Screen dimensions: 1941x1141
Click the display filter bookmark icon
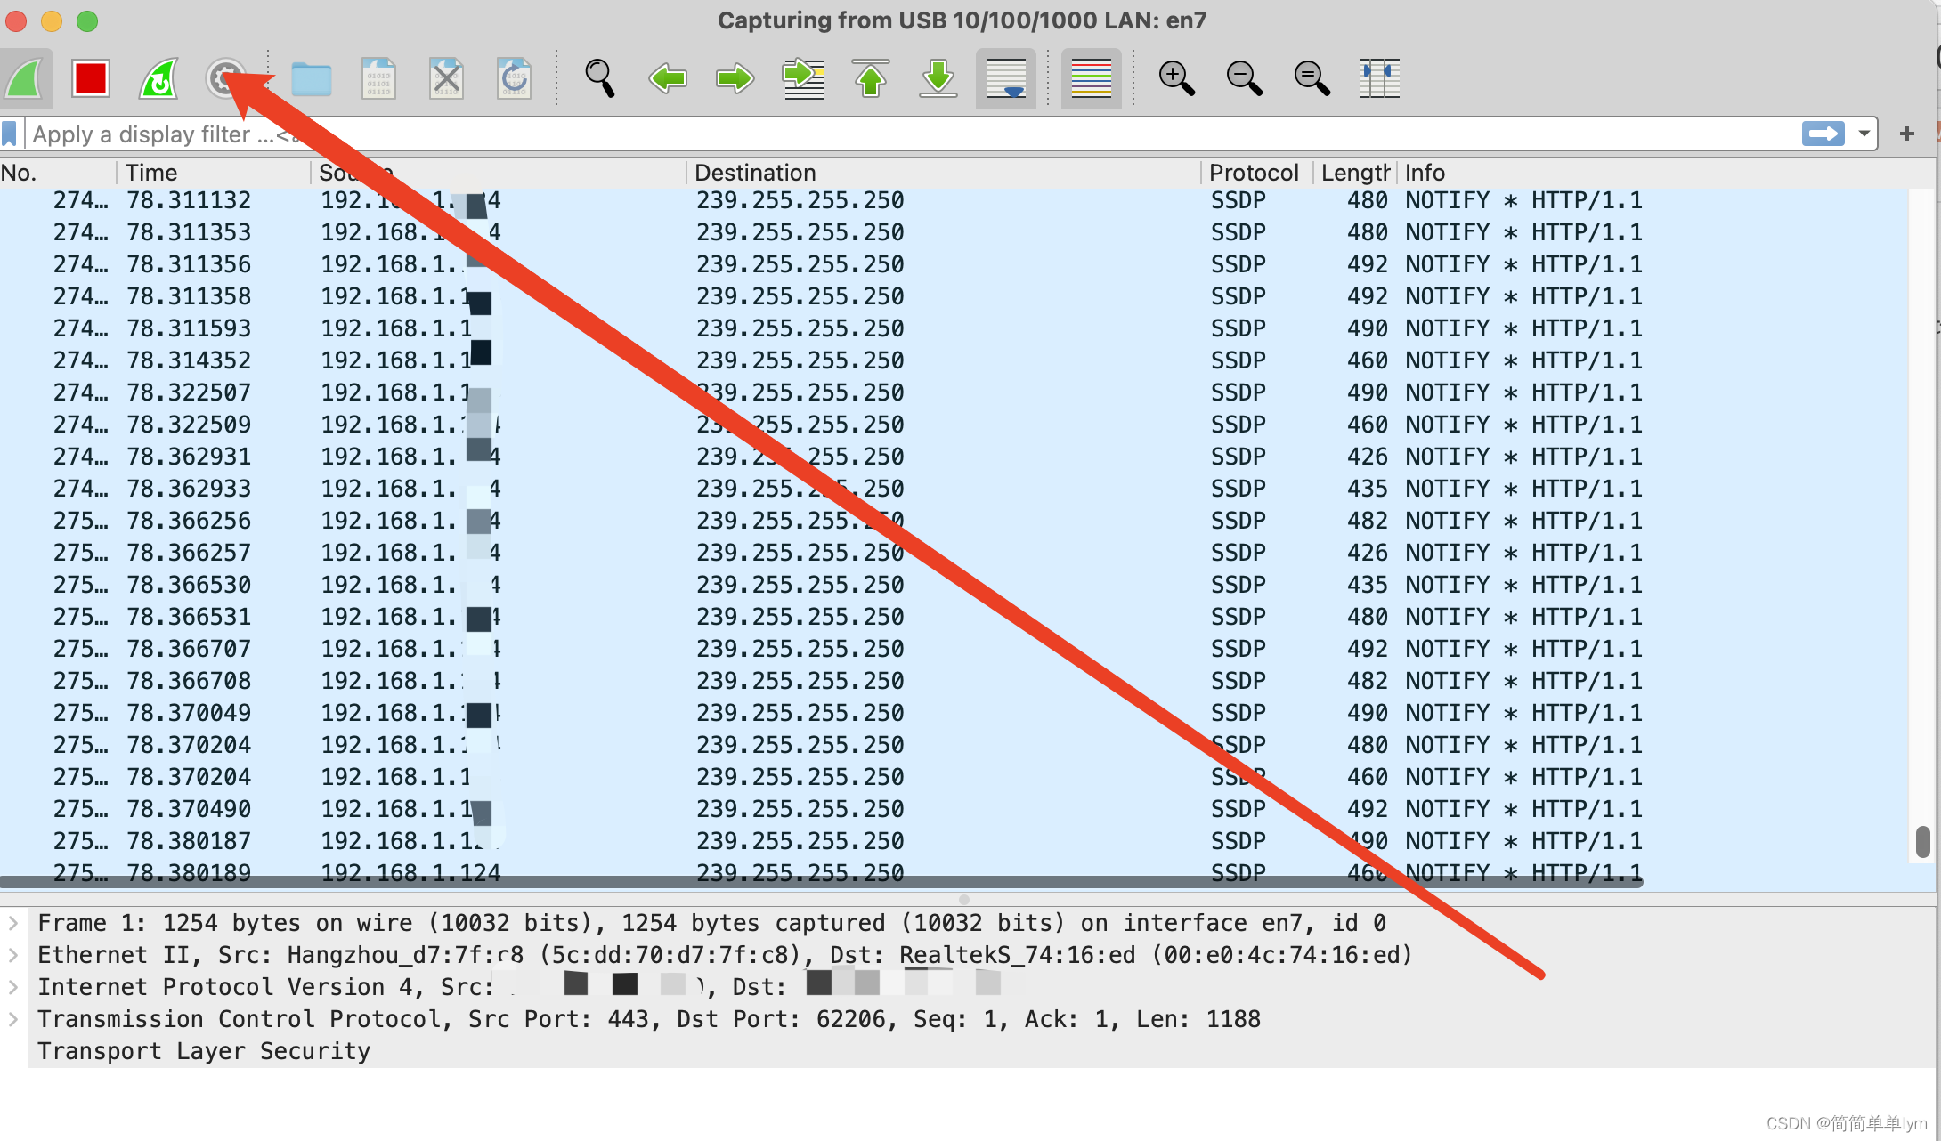click(x=10, y=134)
